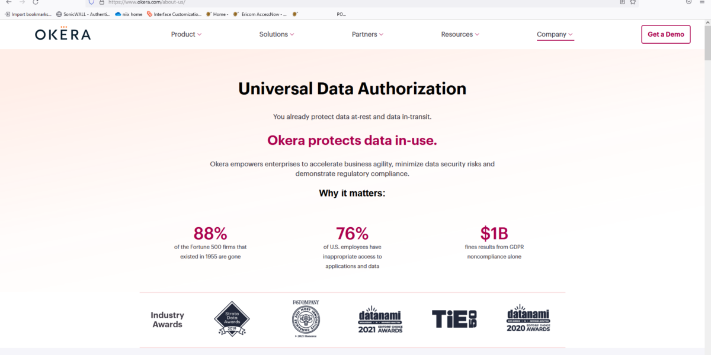This screenshot has height=355, width=711.
Task: Click the Okera logo in the header
Action: pos(62,34)
